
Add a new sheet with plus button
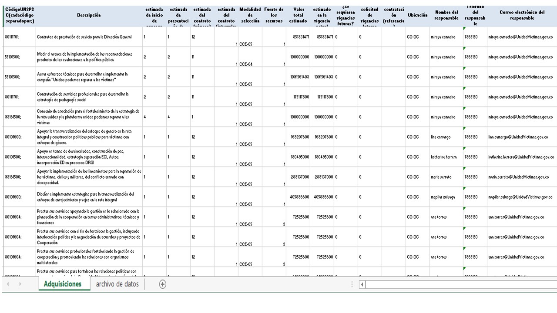pos(162,284)
